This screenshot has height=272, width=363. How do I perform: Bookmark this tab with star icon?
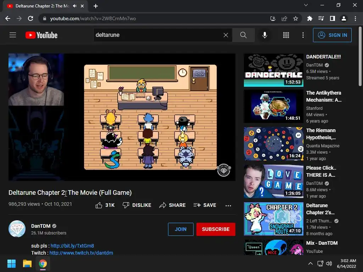(295, 18)
